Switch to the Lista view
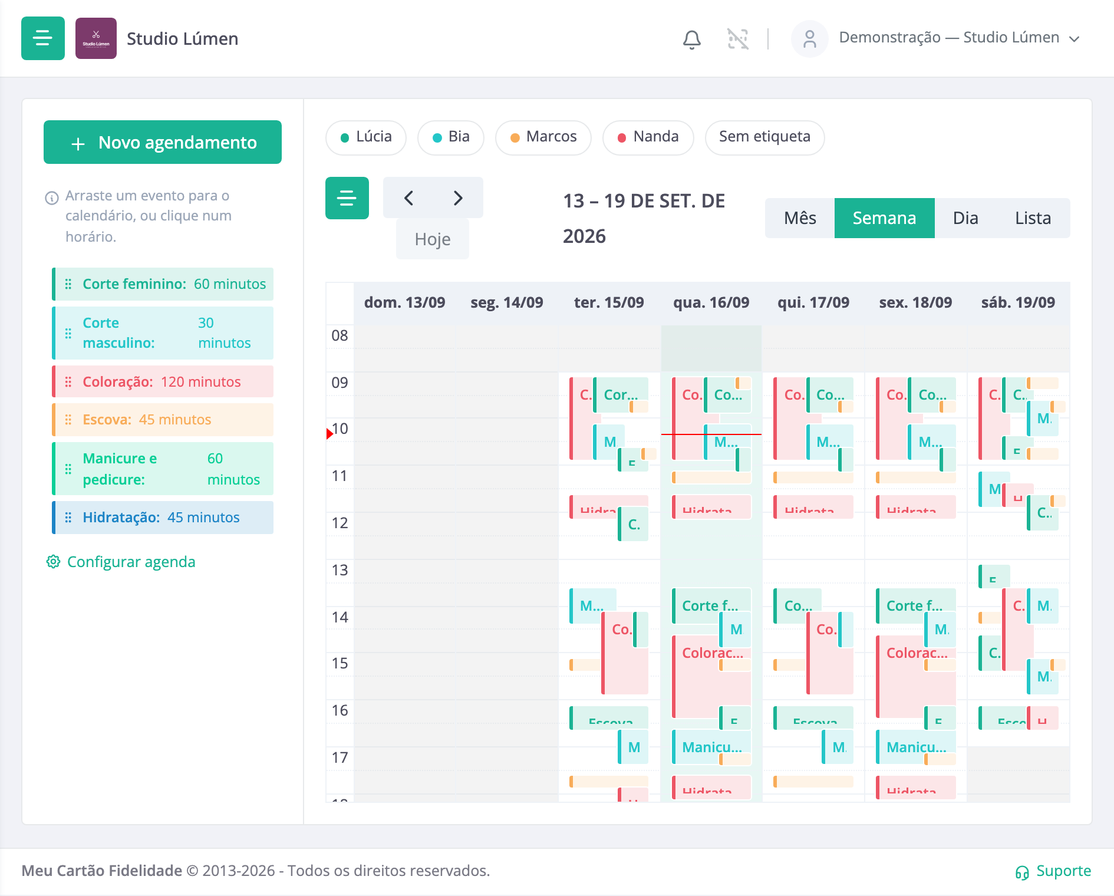This screenshot has height=896, width=1114. pyautogui.click(x=1033, y=218)
